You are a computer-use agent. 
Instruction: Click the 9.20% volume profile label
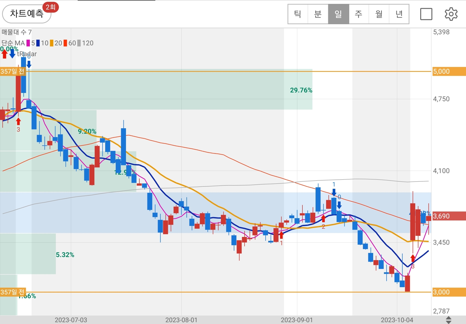coord(87,131)
